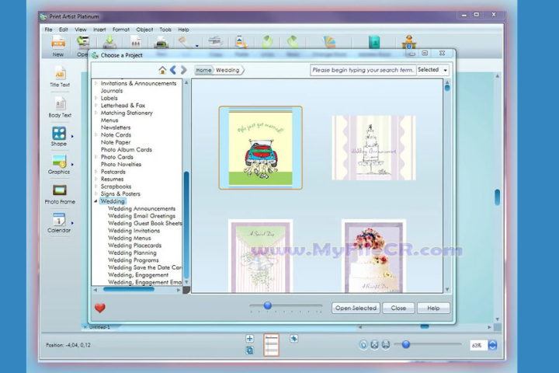Select the Shape tool
The height and width of the screenshot is (373, 559).
[x=59, y=136]
